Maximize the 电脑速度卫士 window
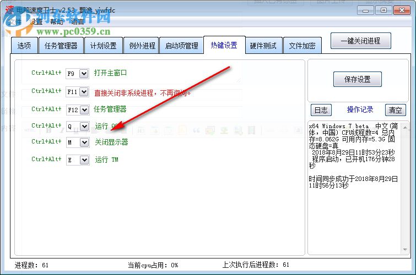Viewport: 416px width, 275px height. coord(383,10)
